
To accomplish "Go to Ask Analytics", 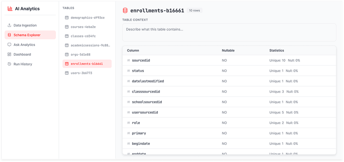I will [30, 45].
